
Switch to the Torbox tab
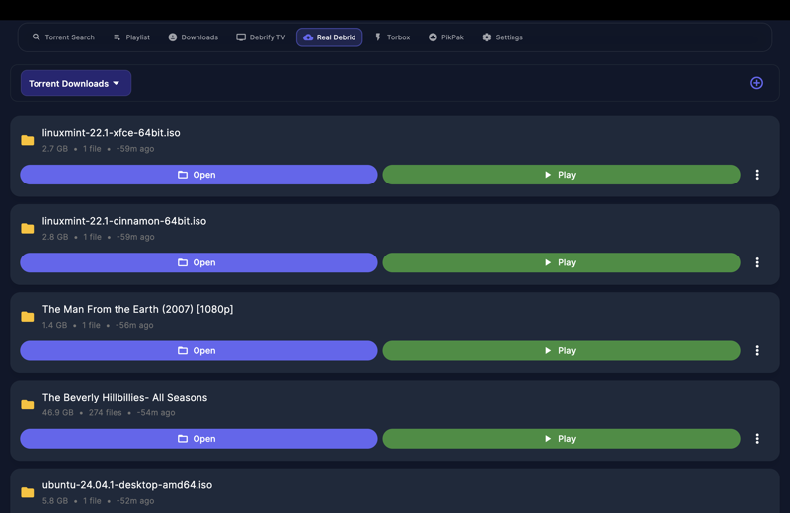coord(392,37)
